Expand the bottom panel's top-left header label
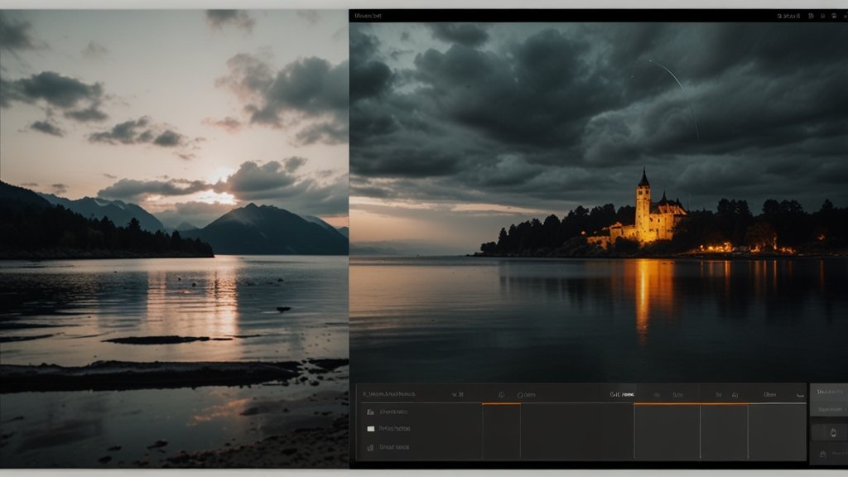Viewport: 848px width, 477px height. click(390, 394)
